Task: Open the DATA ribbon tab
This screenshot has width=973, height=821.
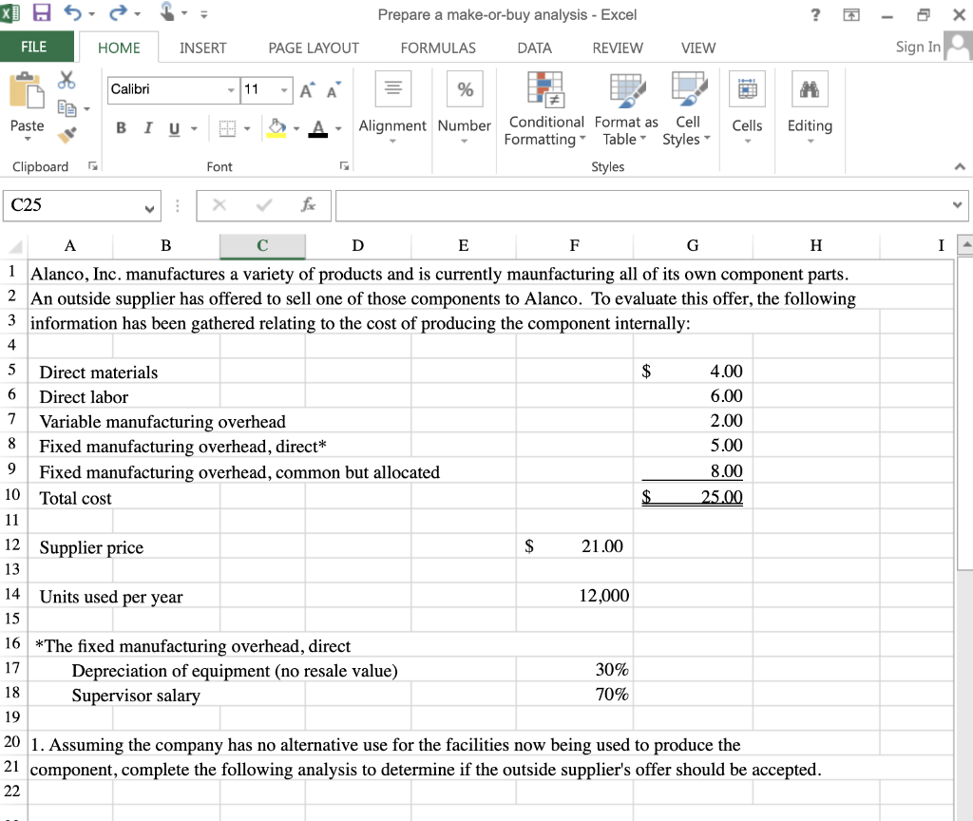Action: click(534, 48)
